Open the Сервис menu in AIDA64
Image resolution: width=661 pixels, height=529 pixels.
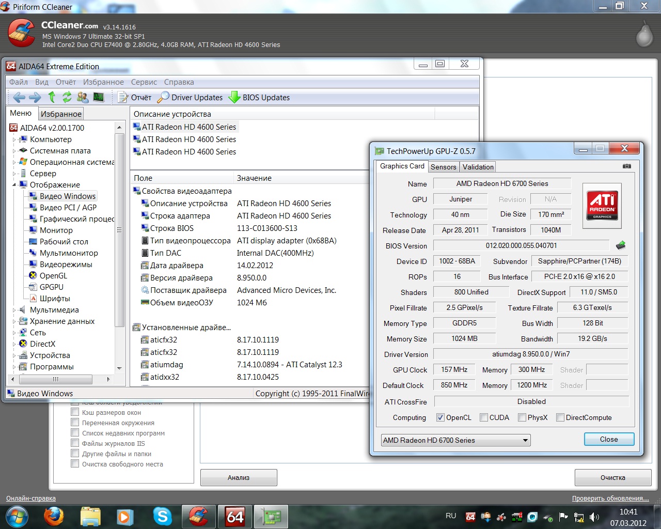point(144,82)
